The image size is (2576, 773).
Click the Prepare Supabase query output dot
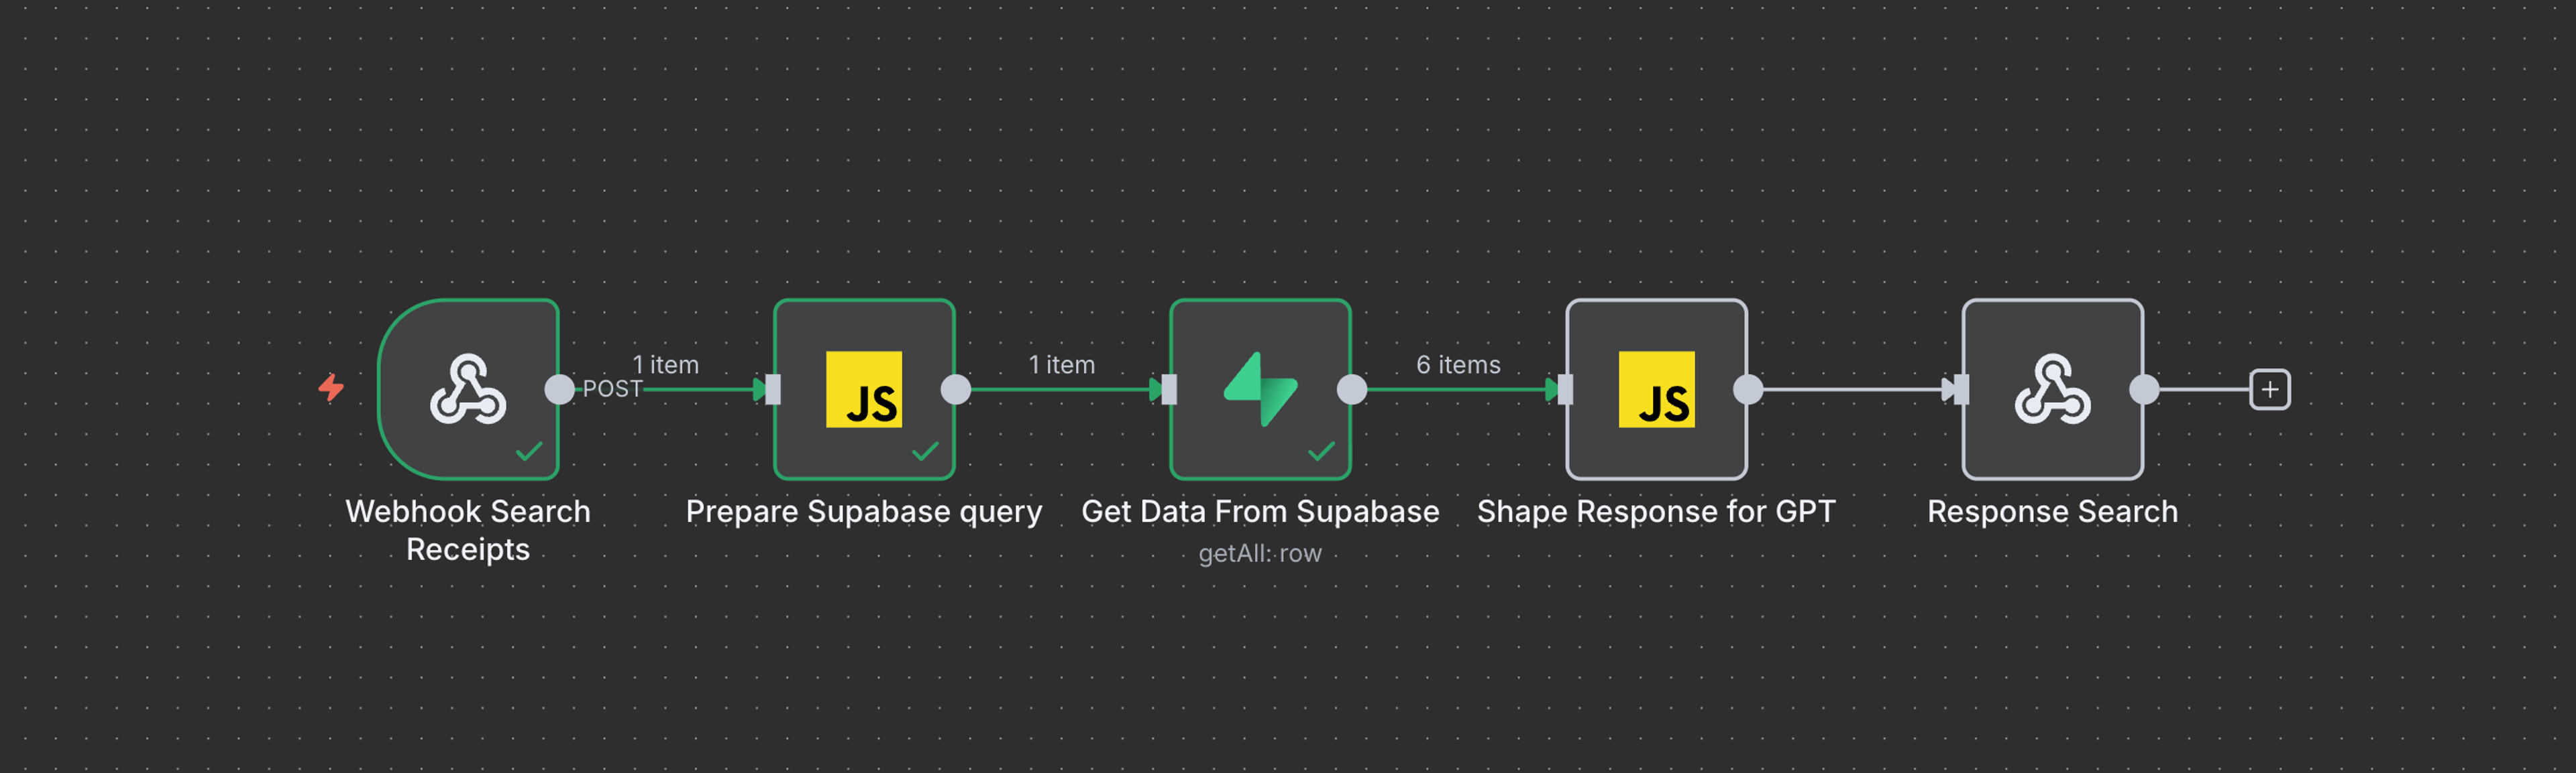tap(956, 389)
